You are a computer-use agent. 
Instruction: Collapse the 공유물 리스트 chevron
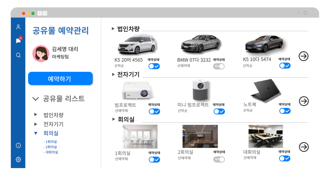click(36, 99)
